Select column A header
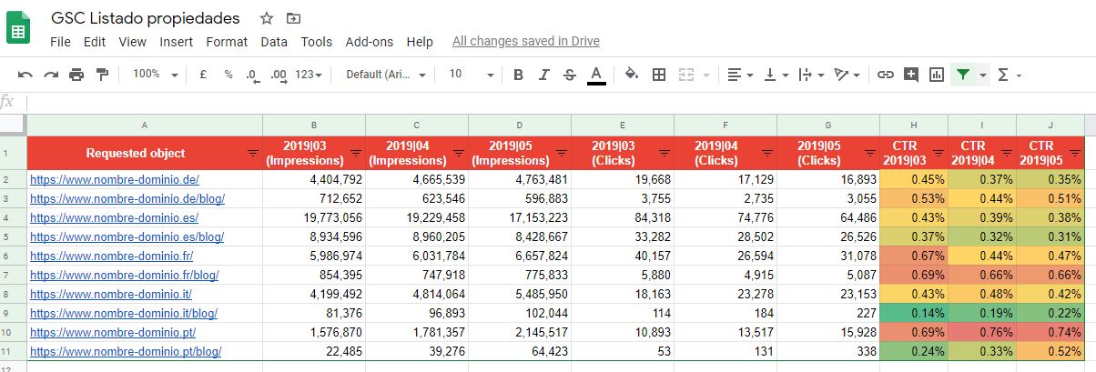Screen dimensions: 1096x372 coord(145,126)
